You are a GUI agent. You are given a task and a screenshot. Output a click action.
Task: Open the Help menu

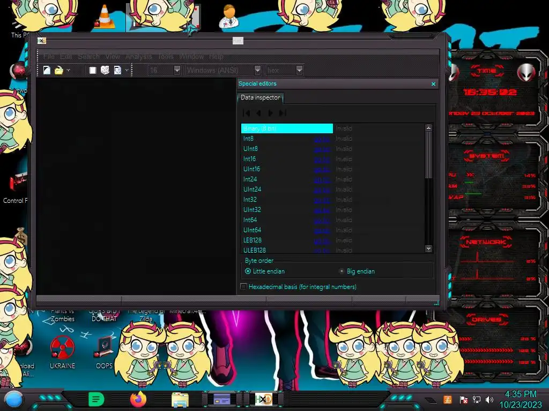tap(216, 56)
